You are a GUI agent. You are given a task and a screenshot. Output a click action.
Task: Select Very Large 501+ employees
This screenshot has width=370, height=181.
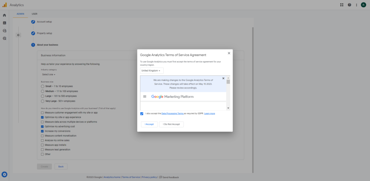coord(43,101)
